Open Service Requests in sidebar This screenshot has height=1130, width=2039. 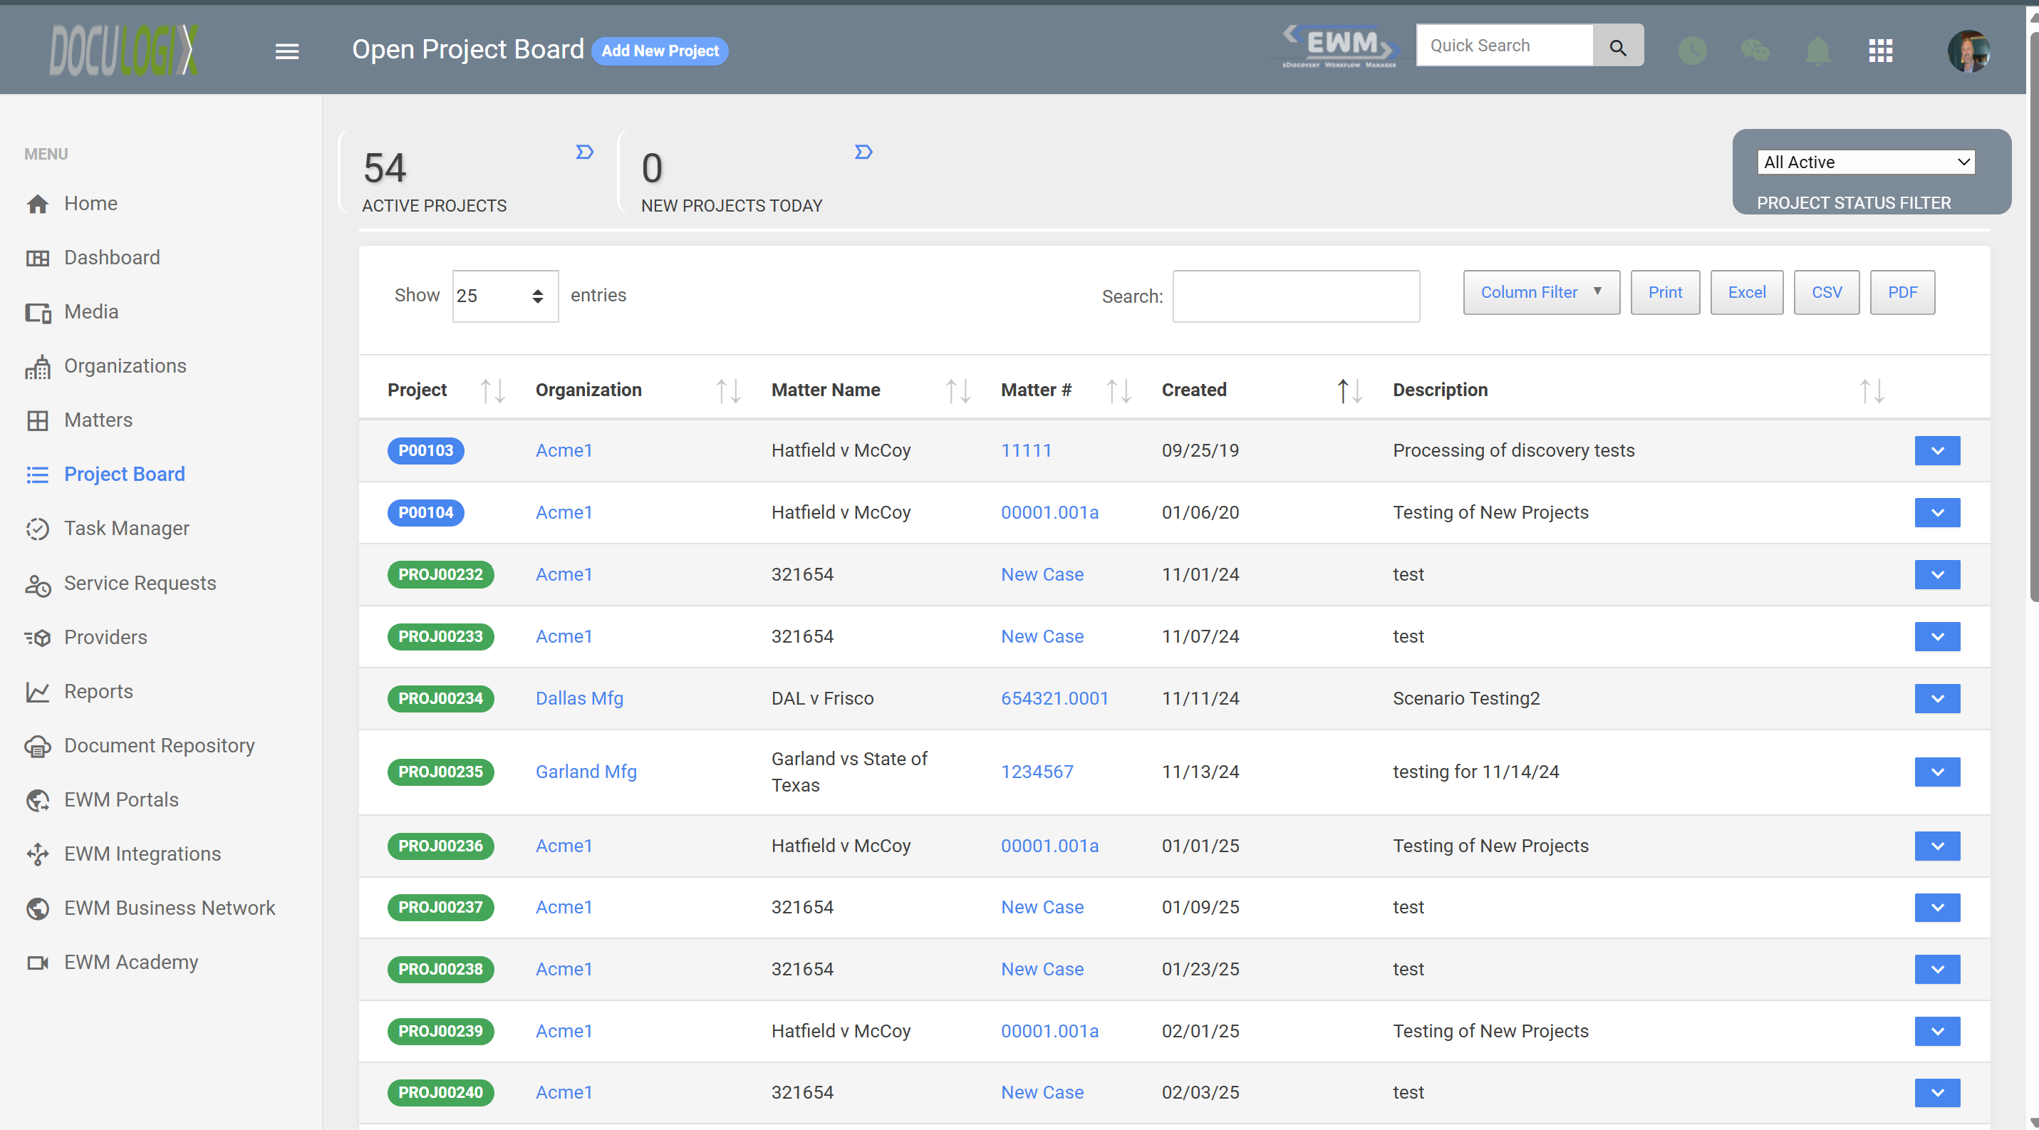[140, 584]
